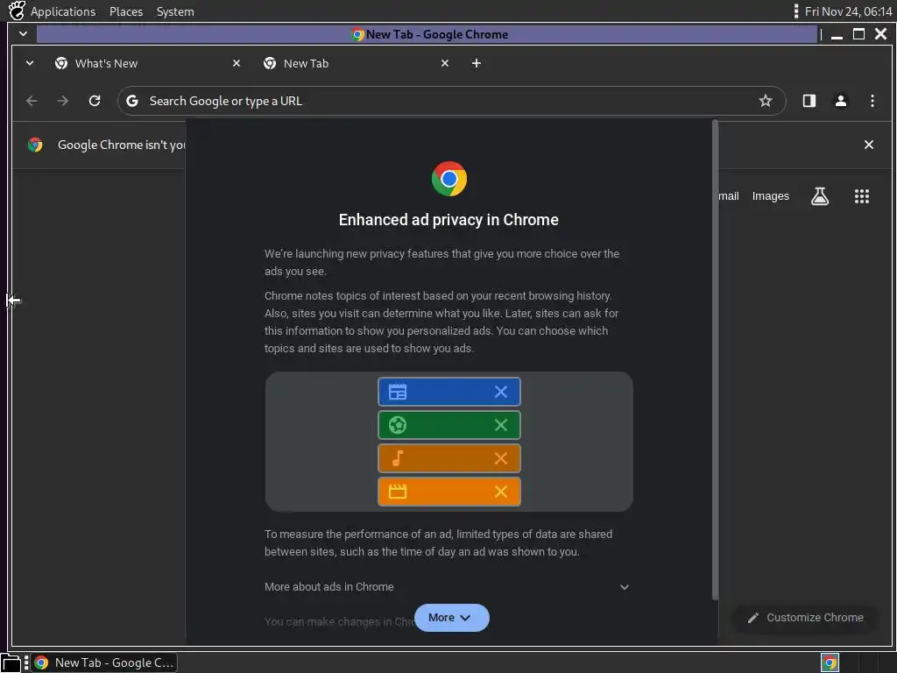Click the Images link
Image resolution: width=897 pixels, height=673 pixels.
tap(770, 196)
